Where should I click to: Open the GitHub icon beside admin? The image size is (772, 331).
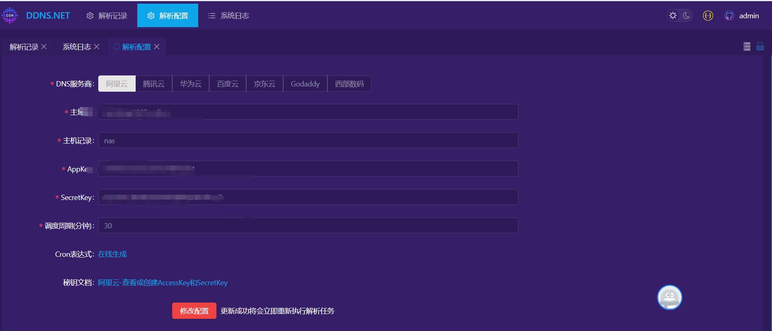tap(729, 15)
